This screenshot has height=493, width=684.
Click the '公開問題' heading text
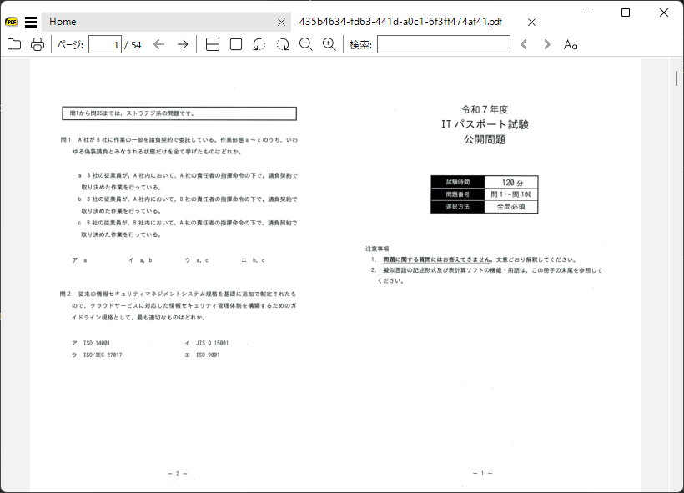click(x=485, y=139)
